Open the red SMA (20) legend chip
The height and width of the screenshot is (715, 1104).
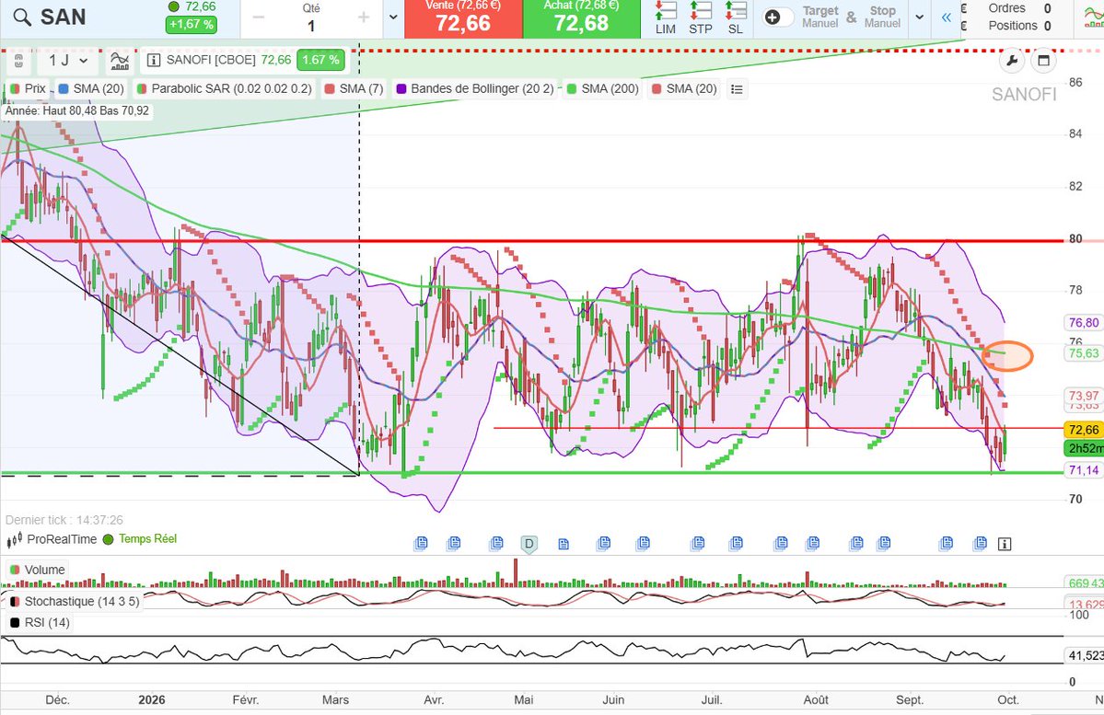[684, 88]
